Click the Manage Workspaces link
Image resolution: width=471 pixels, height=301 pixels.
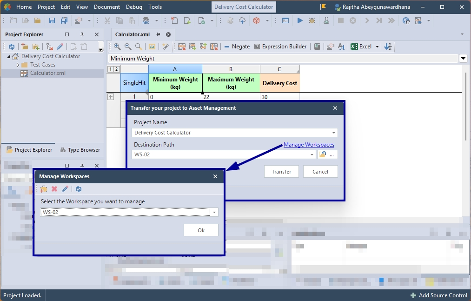pyautogui.click(x=309, y=145)
